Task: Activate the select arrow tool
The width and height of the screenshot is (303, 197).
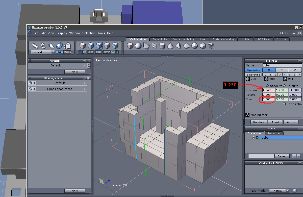Action: 35,46
